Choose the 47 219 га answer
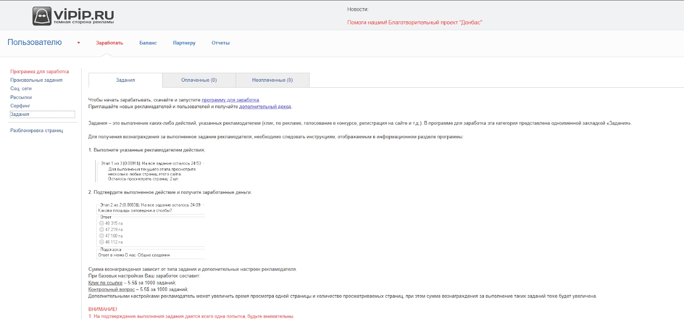This screenshot has height=319, width=684. 102,230
